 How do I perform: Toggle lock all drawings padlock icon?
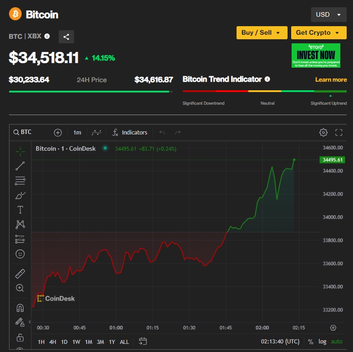click(x=20, y=338)
